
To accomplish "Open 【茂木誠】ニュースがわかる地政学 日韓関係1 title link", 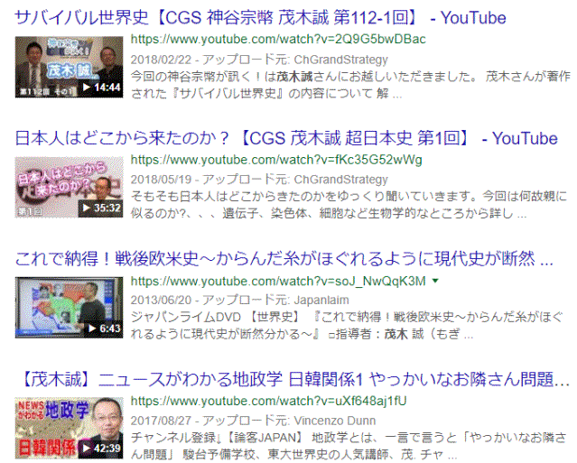I will pyautogui.click(x=294, y=379).
